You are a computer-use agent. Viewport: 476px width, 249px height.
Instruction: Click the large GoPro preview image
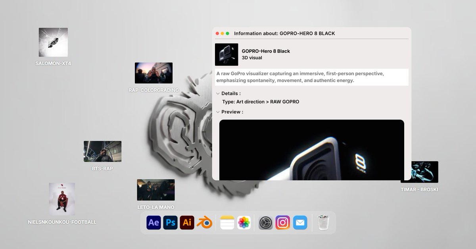point(312,150)
